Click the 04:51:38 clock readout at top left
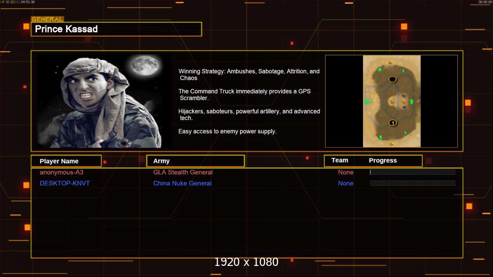Image resolution: width=493 pixels, height=277 pixels. tap(28, 2)
